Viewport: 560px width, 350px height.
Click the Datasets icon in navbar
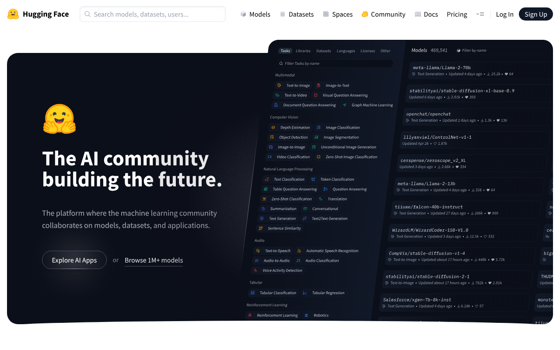283,14
